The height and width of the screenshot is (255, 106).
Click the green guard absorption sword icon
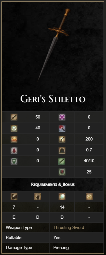[61, 161]
